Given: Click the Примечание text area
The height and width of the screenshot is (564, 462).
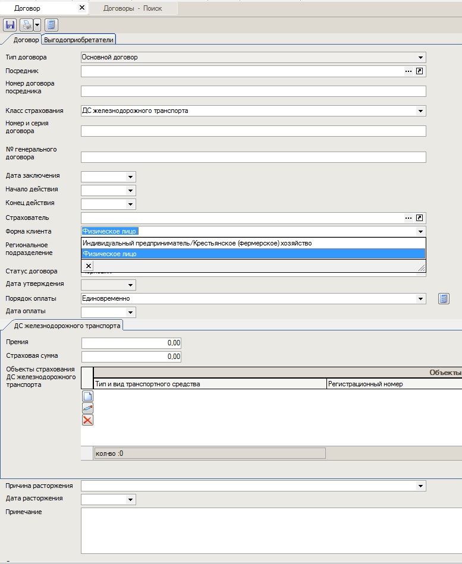Looking at the screenshot, I should 253,530.
